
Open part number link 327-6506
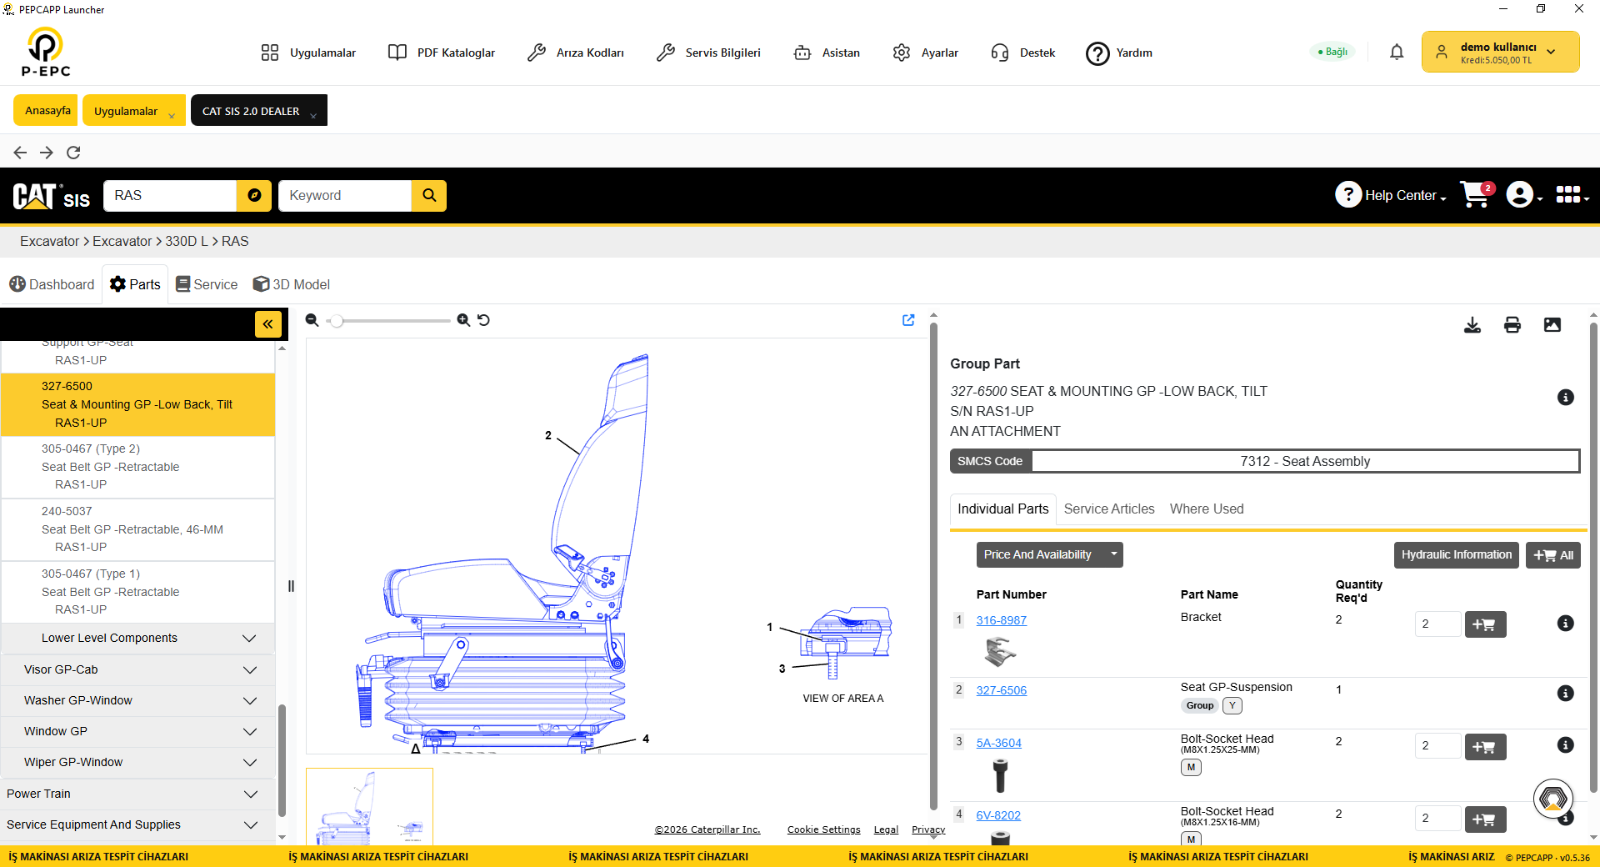click(1002, 691)
